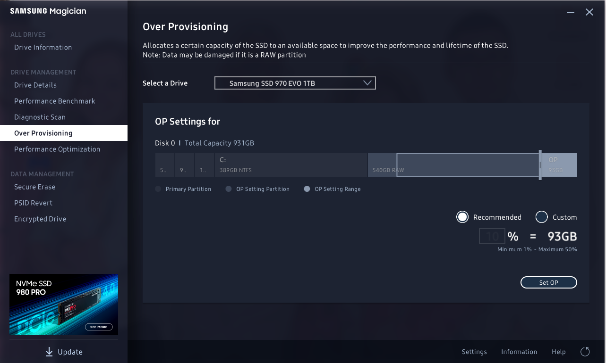606x363 pixels.
Task: Open the Select a Drive dropdown
Action: pyautogui.click(x=295, y=83)
